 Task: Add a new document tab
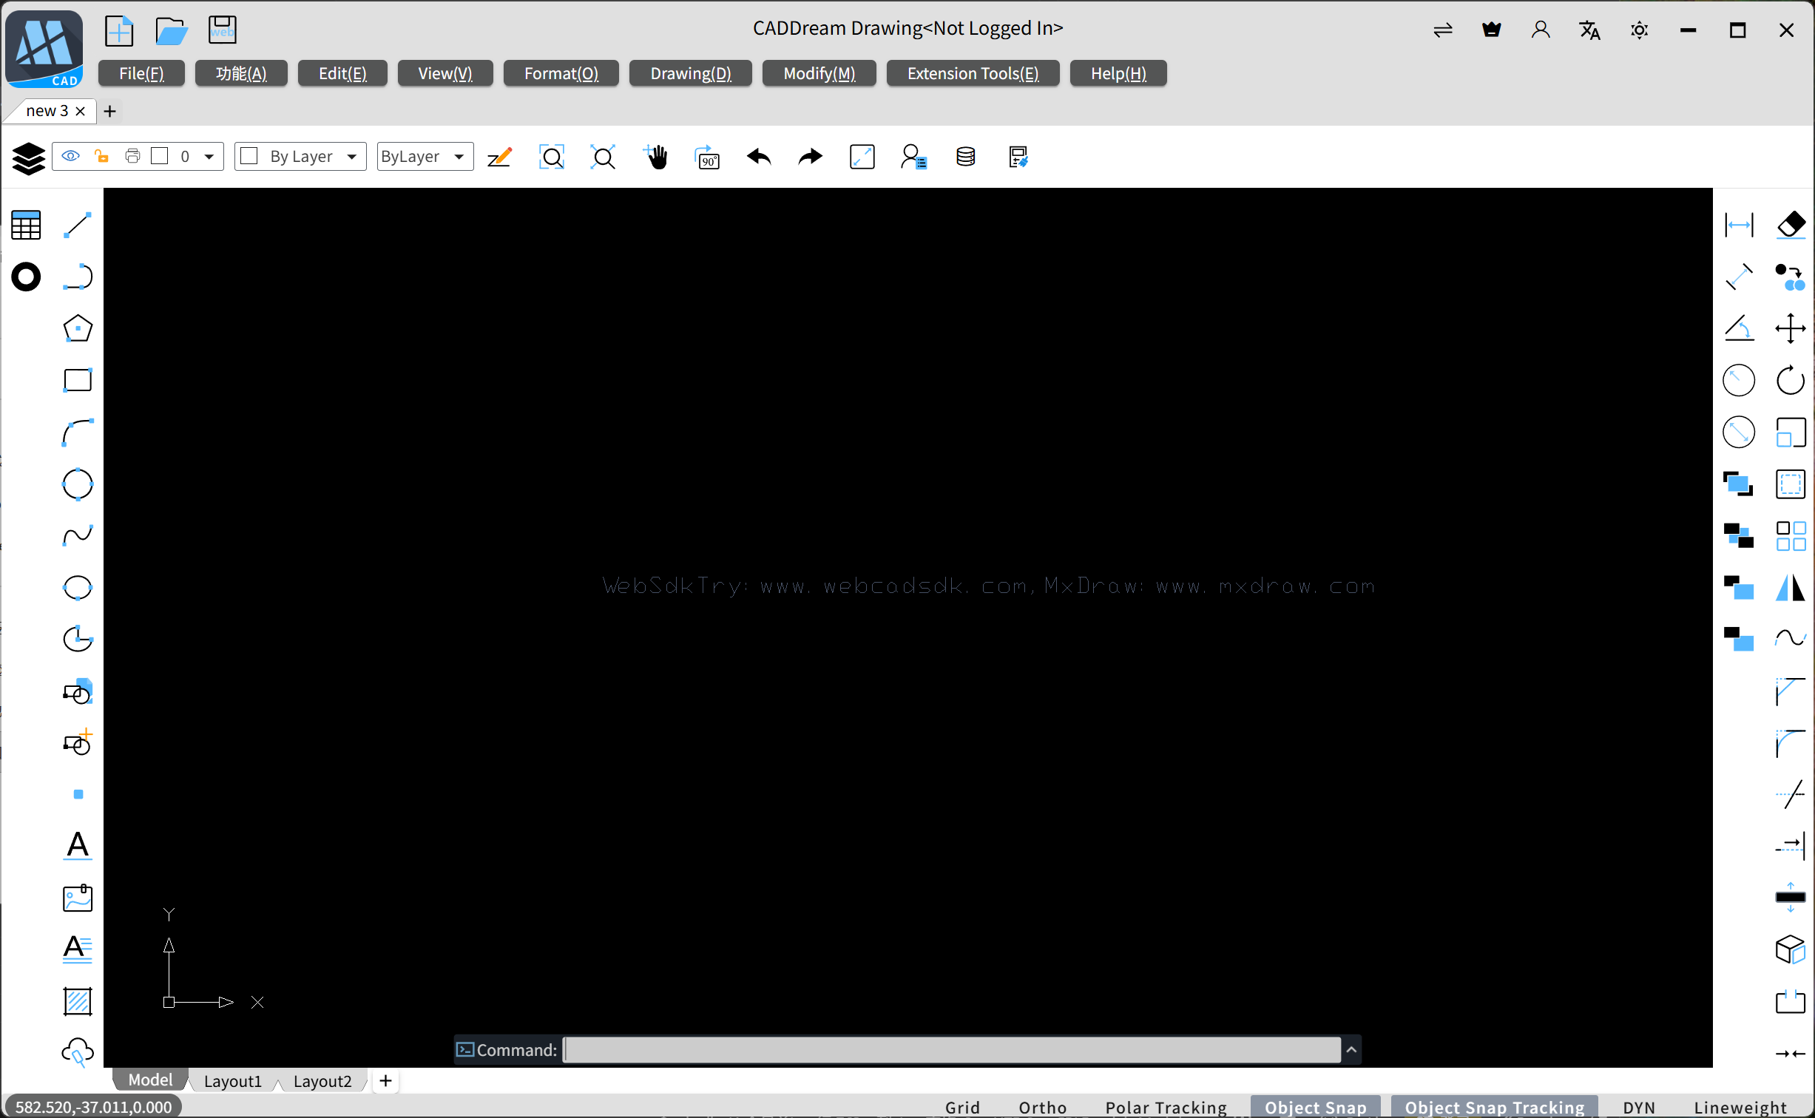point(110,111)
